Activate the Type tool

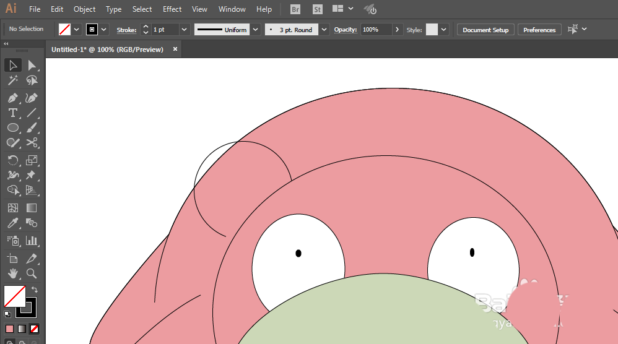tap(12, 113)
